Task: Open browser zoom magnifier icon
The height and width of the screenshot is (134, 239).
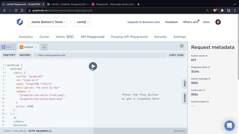Action: click(207, 10)
